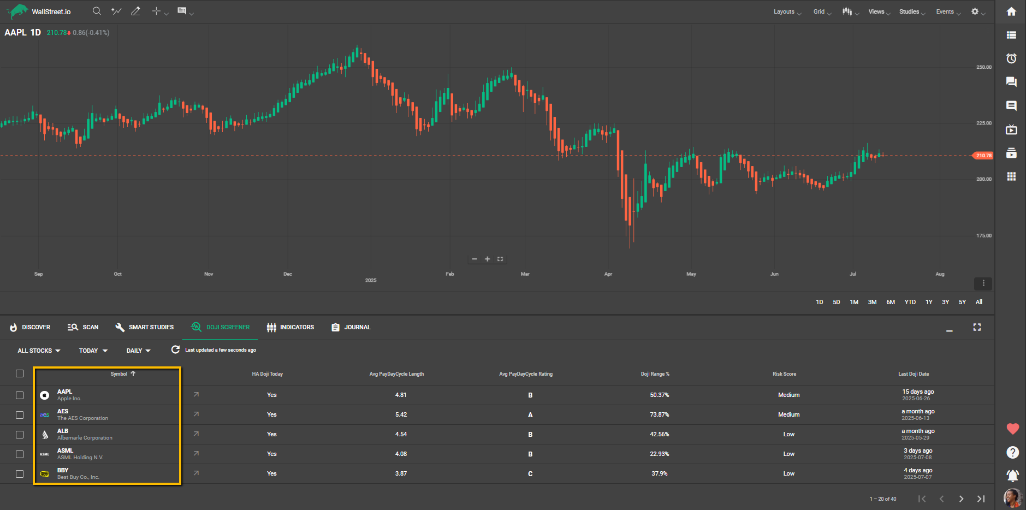This screenshot has height=510, width=1026.
Task: Fit the chart to screen icon
Action: pos(500,259)
